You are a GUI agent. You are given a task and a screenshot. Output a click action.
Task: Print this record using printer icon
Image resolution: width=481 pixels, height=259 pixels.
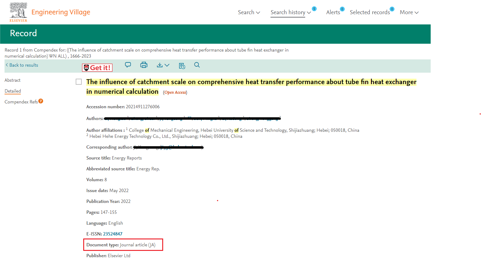tap(144, 65)
